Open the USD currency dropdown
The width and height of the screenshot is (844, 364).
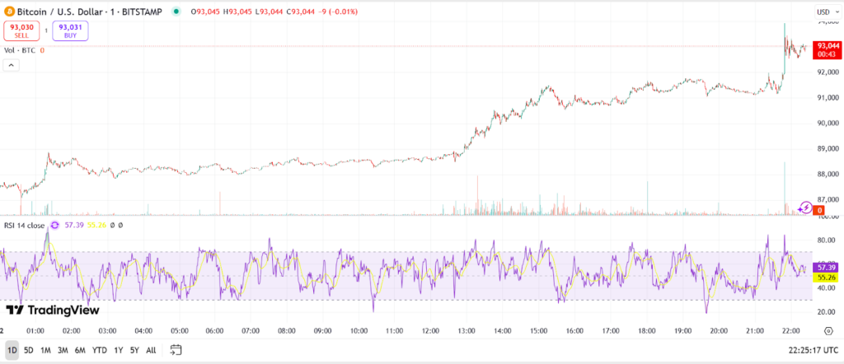coord(825,12)
